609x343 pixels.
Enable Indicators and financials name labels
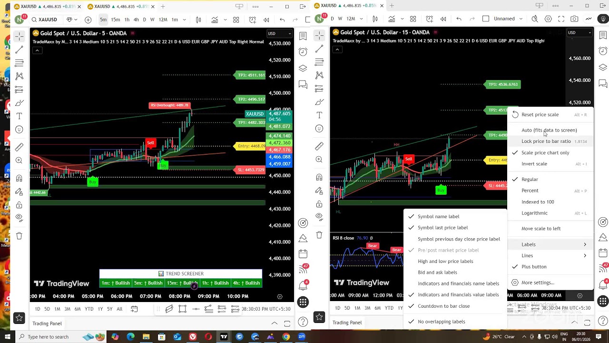[x=455, y=283]
